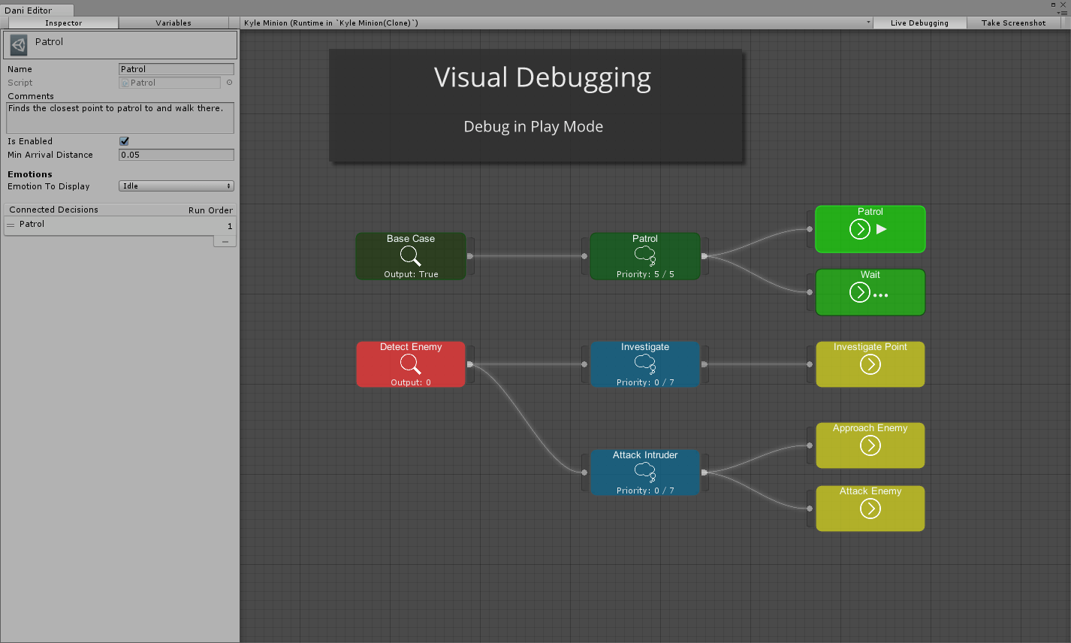1071x643 pixels.
Task: Click the minus button under Connected Decisions
Action: (x=225, y=241)
